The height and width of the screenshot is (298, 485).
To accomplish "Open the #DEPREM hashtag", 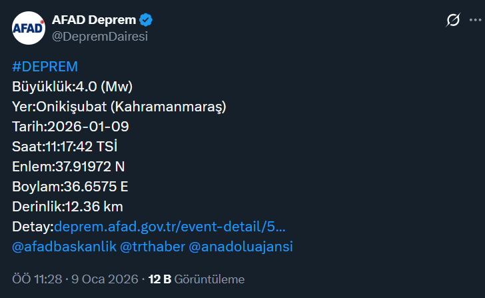I will (x=45, y=67).
